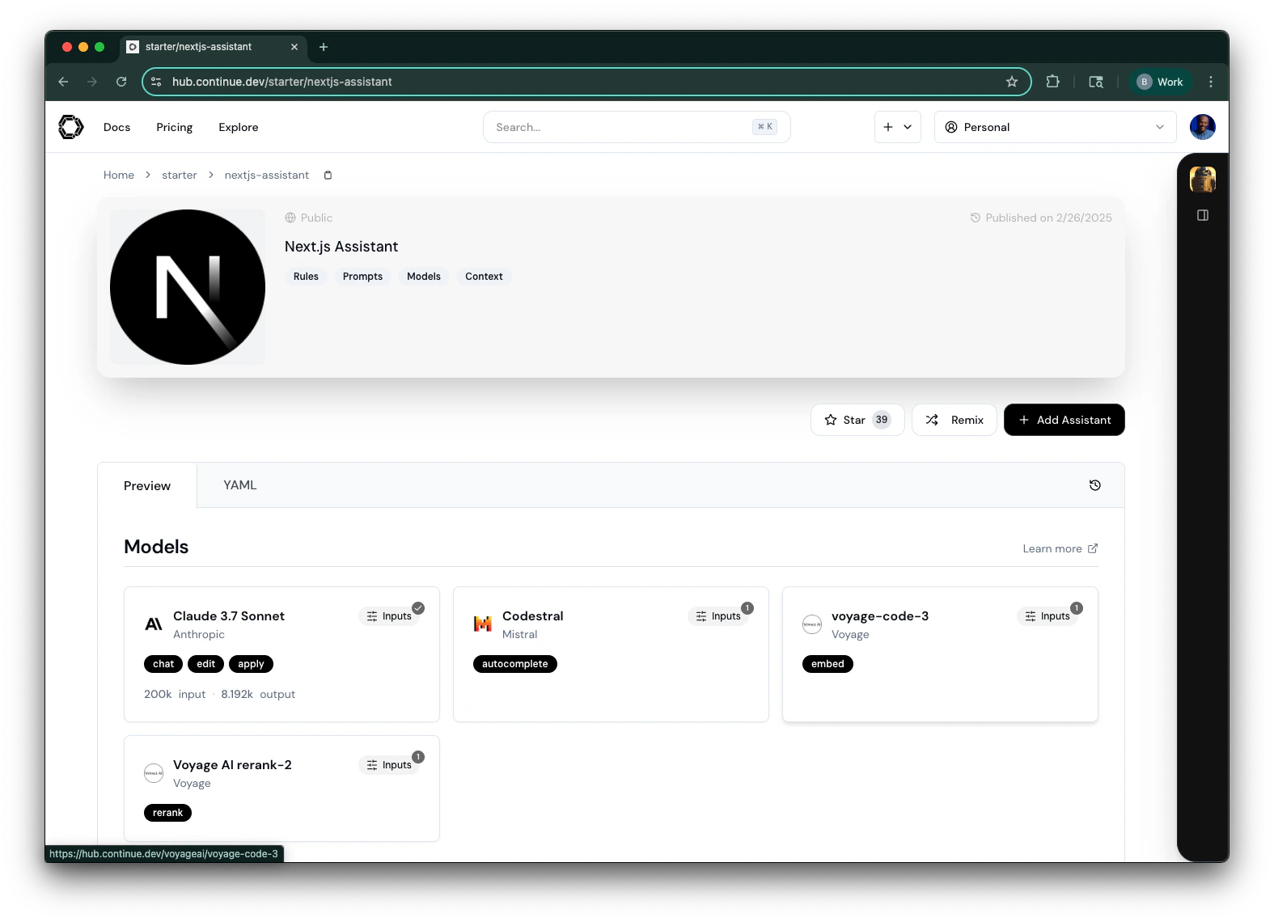This screenshot has width=1274, height=922.
Task: Click the Models tag
Action: pyautogui.click(x=424, y=277)
